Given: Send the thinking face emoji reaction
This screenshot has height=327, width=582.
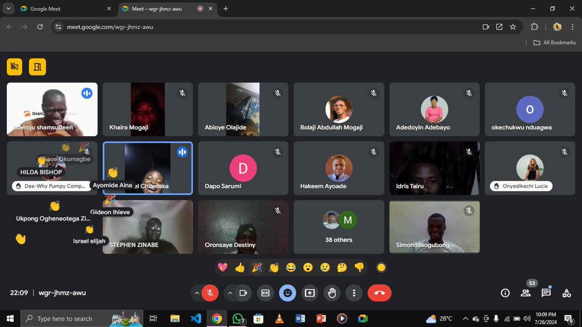Looking at the screenshot, I should pyautogui.click(x=342, y=267).
